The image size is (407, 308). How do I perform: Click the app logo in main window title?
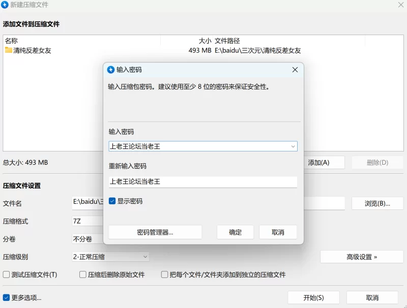point(5,5)
